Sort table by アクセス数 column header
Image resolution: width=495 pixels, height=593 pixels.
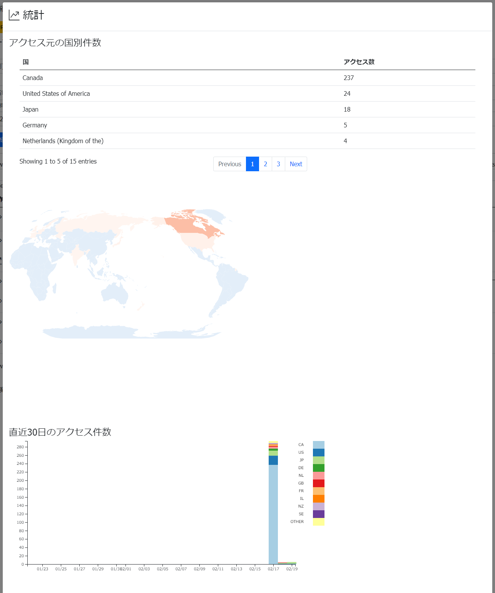[359, 62]
